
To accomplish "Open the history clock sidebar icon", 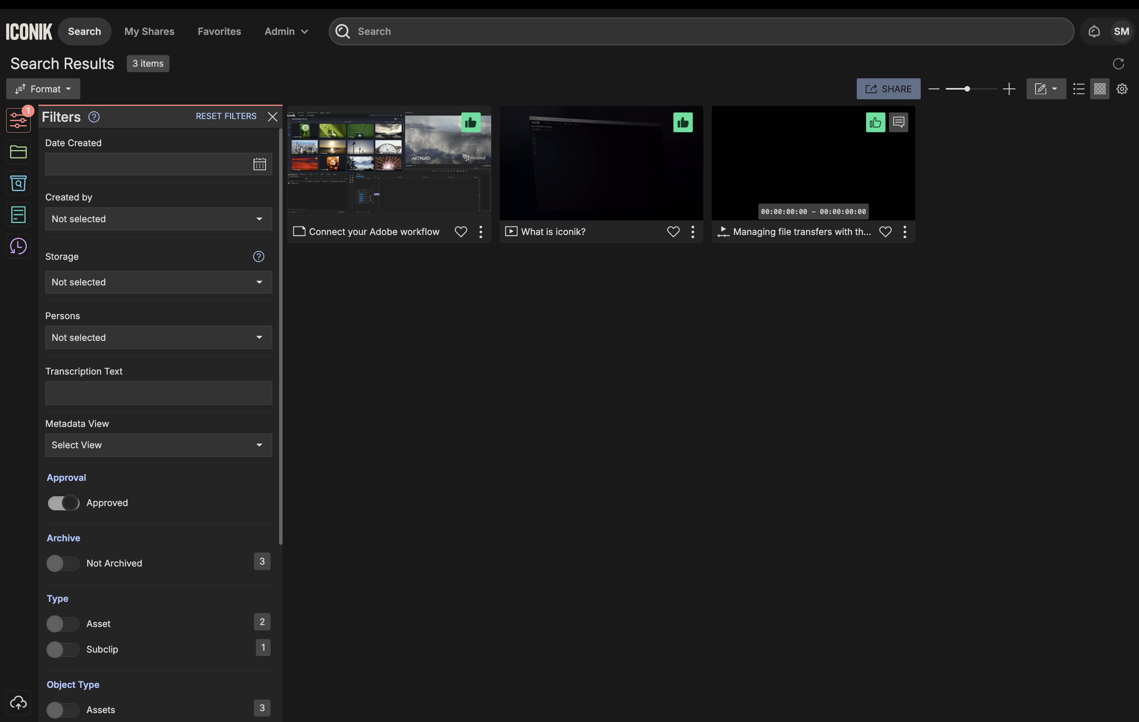I will (x=18, y=246).
